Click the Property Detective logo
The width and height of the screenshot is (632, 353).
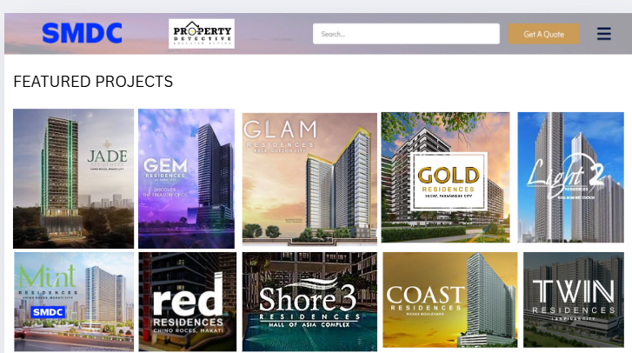tap(202, 33)
